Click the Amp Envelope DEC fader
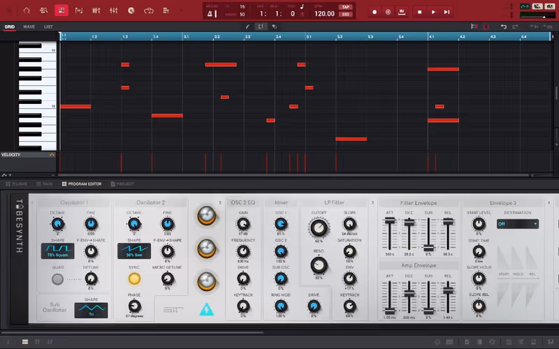 pos(409,294)
